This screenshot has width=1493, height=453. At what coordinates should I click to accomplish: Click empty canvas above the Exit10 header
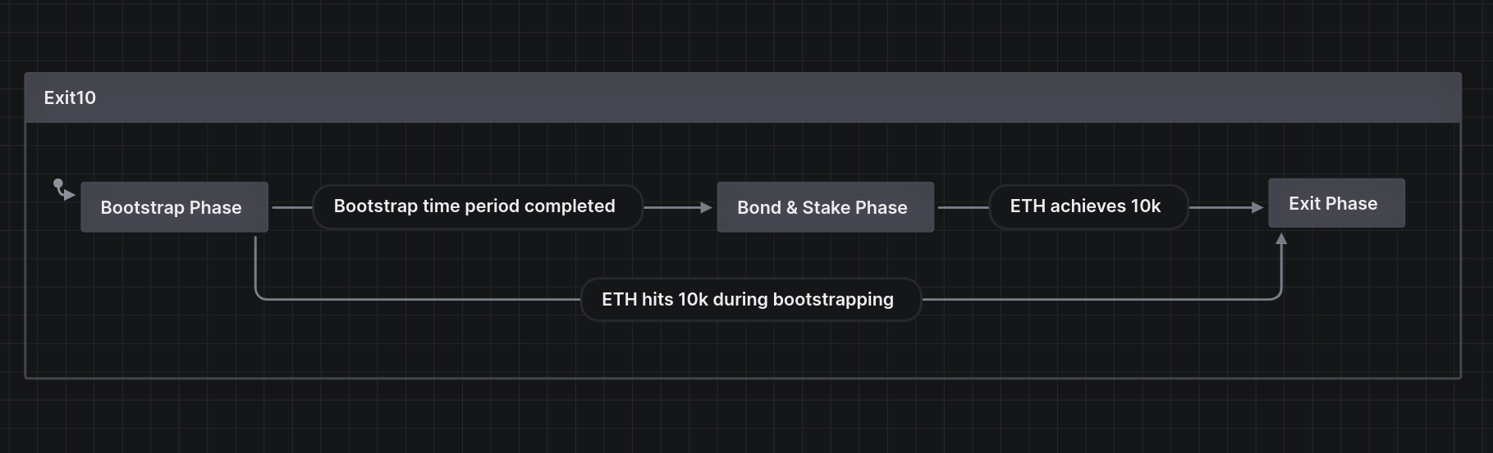[739, 37]
